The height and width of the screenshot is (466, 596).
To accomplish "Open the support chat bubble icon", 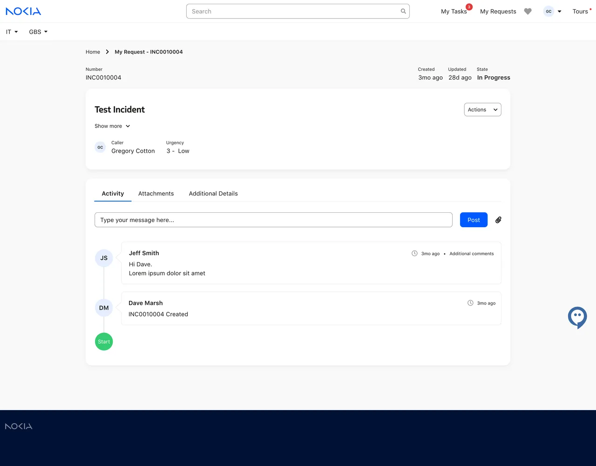I will point(577,317).
